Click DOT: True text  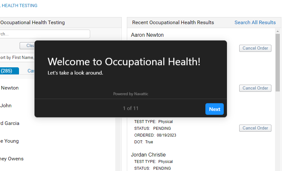[x=144, y=142]
